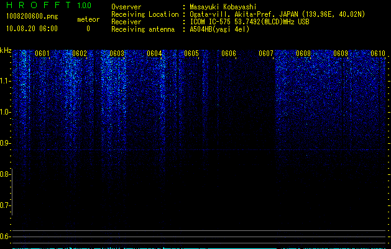Click the 0605 time marker
The height and width of the screenshot is (249, 391).
pos(191,54)
